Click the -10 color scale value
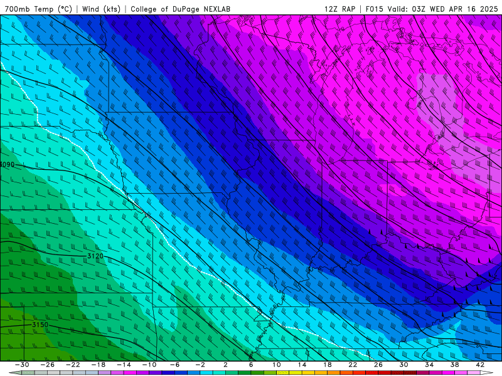The width and height of the screenshot is (502, 376). [x=149, y=365]
